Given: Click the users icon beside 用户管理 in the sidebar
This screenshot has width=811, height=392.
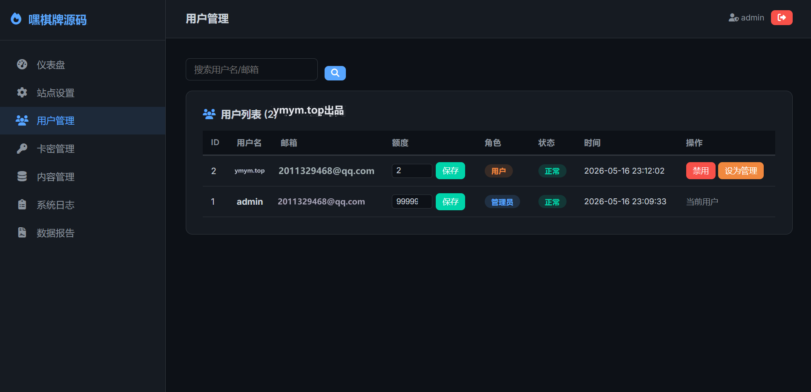Looking at the screenshot, I should tap(22, 120).
